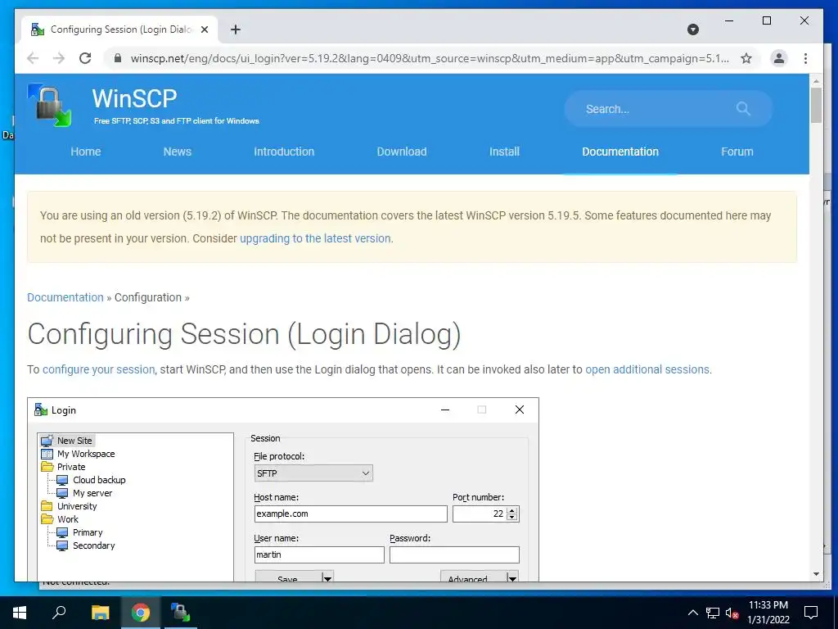Select the Primary site in the tree

79,532
